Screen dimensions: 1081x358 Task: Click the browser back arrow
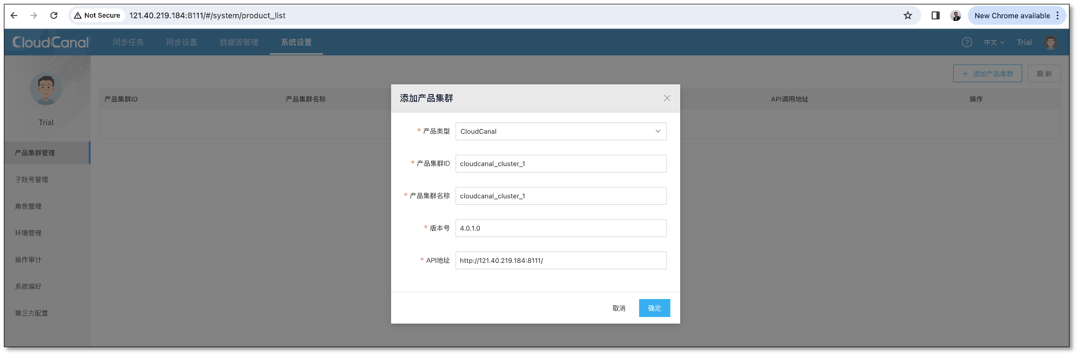click(x=15, y=16)
